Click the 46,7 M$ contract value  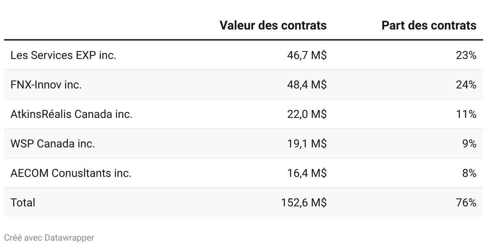307,55
